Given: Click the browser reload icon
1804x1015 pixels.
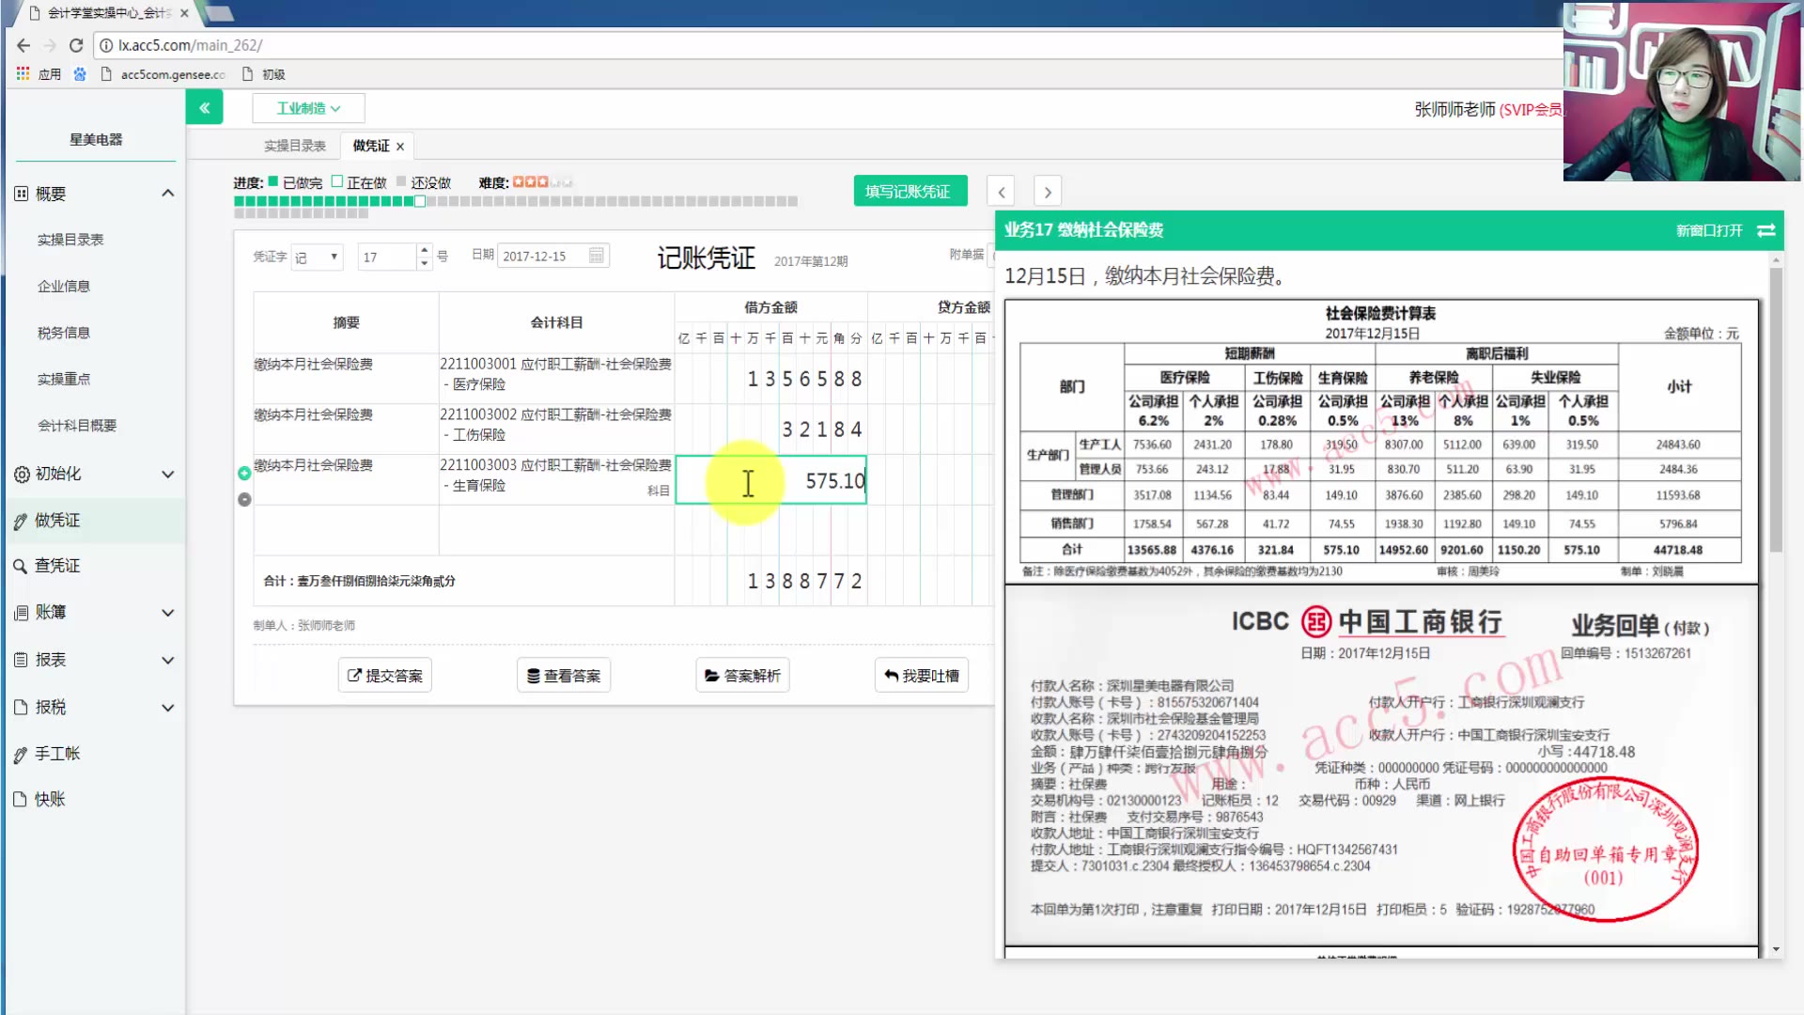Looking at the screenshot, I should [x=76, y=45].
